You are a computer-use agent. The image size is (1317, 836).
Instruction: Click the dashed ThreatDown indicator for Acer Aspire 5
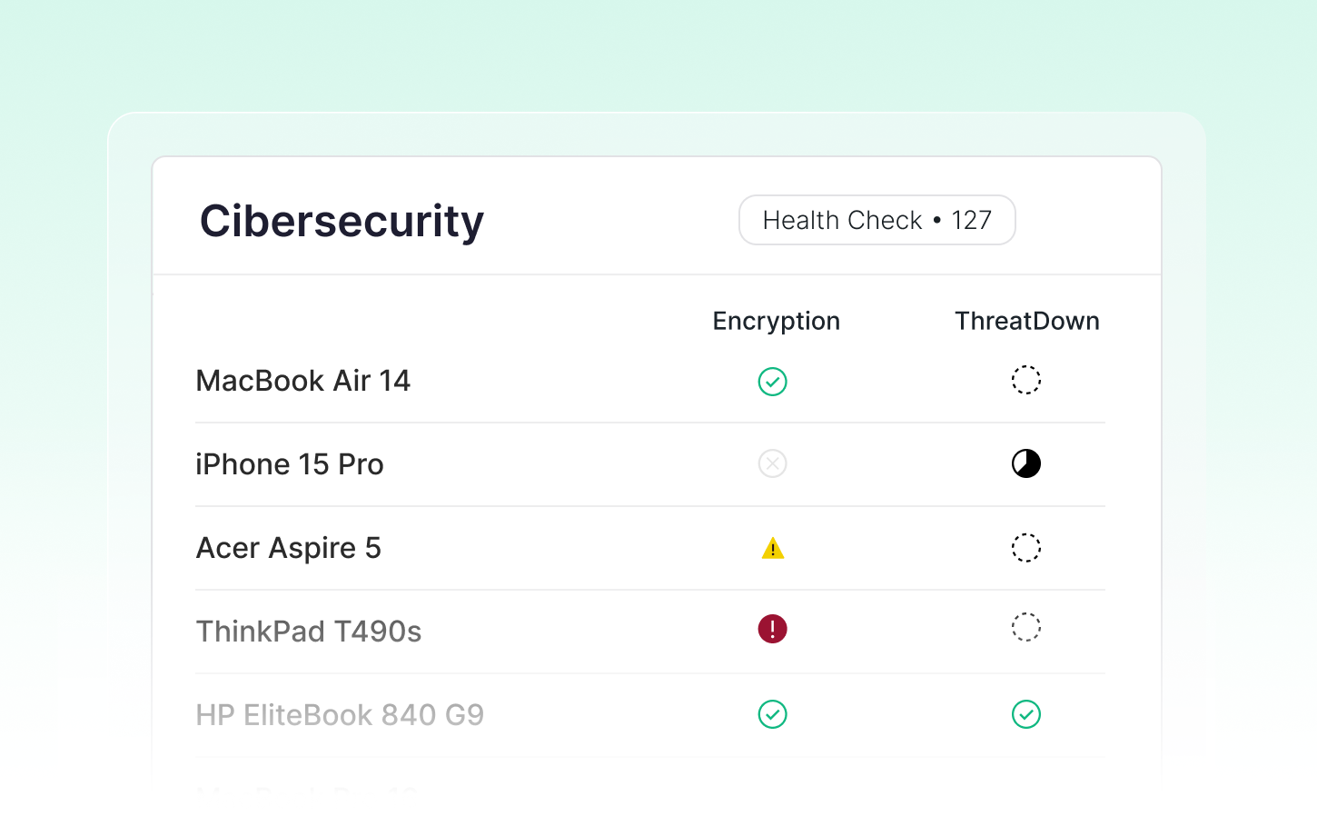[x=1025, y=548]
